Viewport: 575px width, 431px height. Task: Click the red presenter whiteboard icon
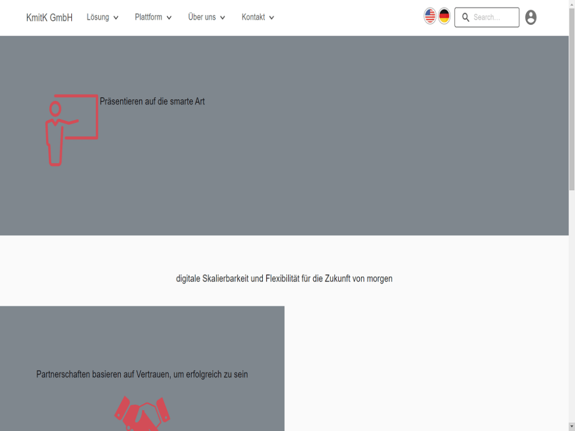[x=72, y=130]
